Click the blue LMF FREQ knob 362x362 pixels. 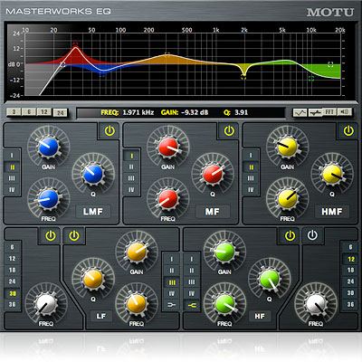[48, 199]
